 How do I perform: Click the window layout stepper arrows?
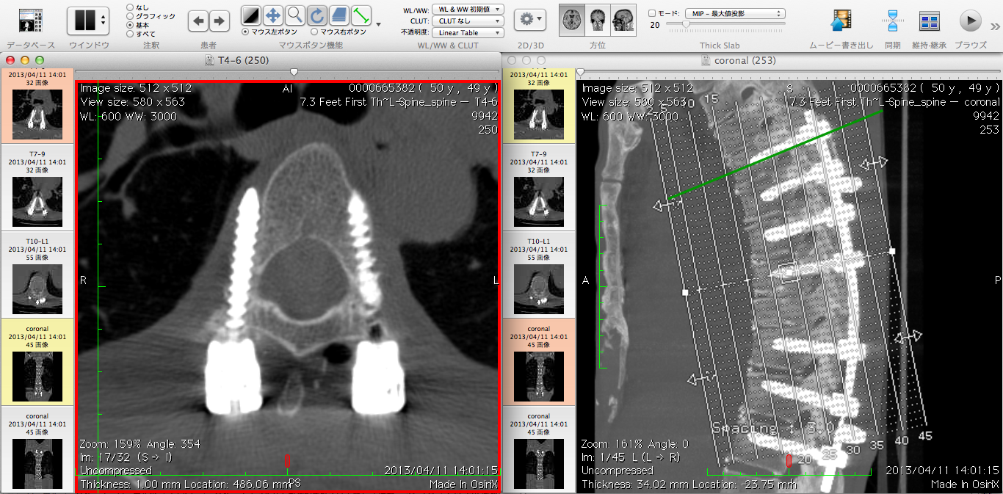[104, 21]
